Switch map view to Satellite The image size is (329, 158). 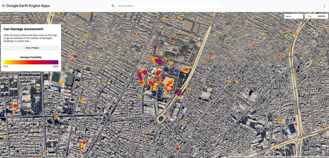click(x=321, y=16)
